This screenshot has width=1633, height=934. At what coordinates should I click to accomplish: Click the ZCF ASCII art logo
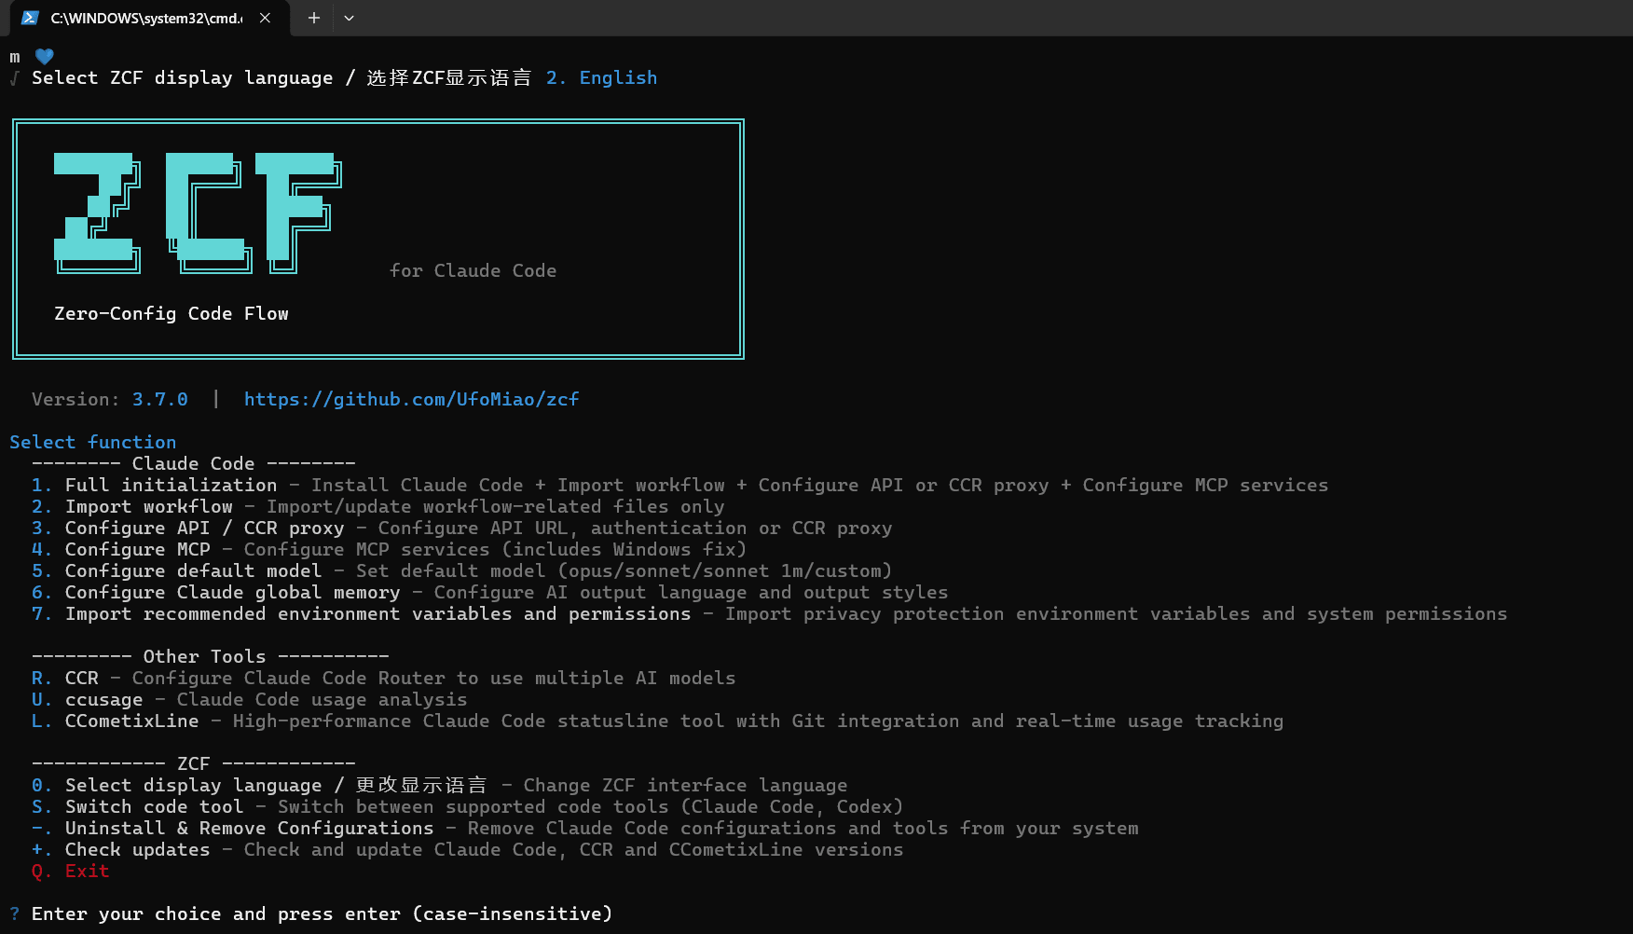coord(198,213)
